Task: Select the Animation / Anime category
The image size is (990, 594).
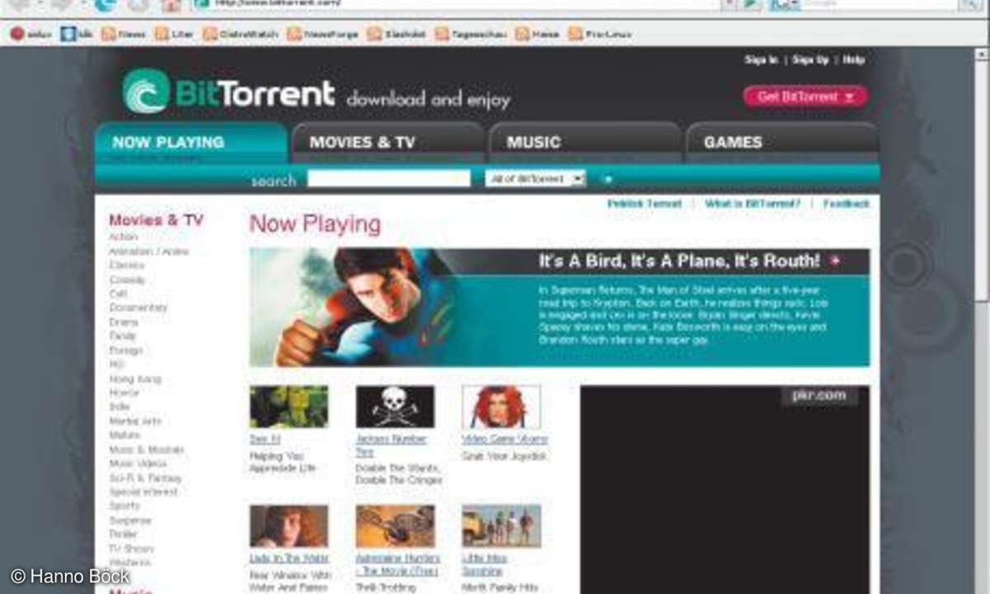Action: tap(148, 251)
